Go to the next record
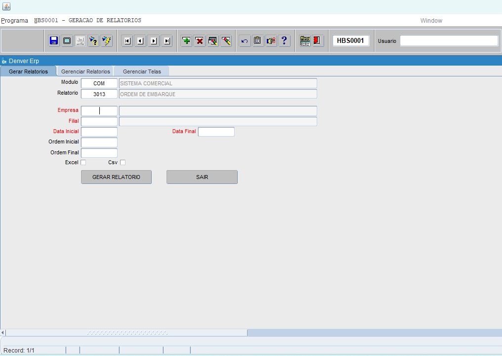The width and height of the screenshot is (502, 356). pyautogui.click(x=154, y=41)
